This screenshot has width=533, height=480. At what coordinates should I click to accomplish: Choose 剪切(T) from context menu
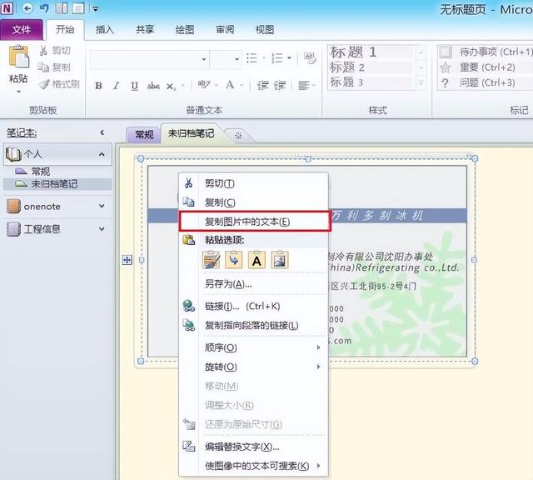coord(253,183)
